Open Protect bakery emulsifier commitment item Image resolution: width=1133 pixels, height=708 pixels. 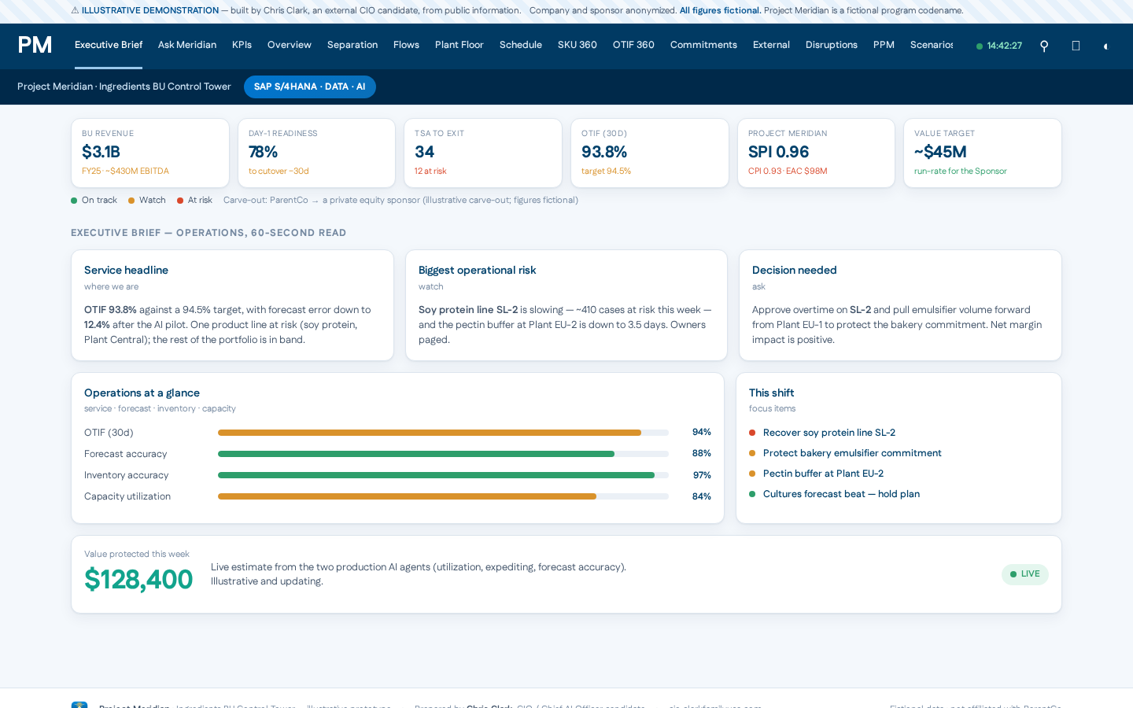[852, 453]
